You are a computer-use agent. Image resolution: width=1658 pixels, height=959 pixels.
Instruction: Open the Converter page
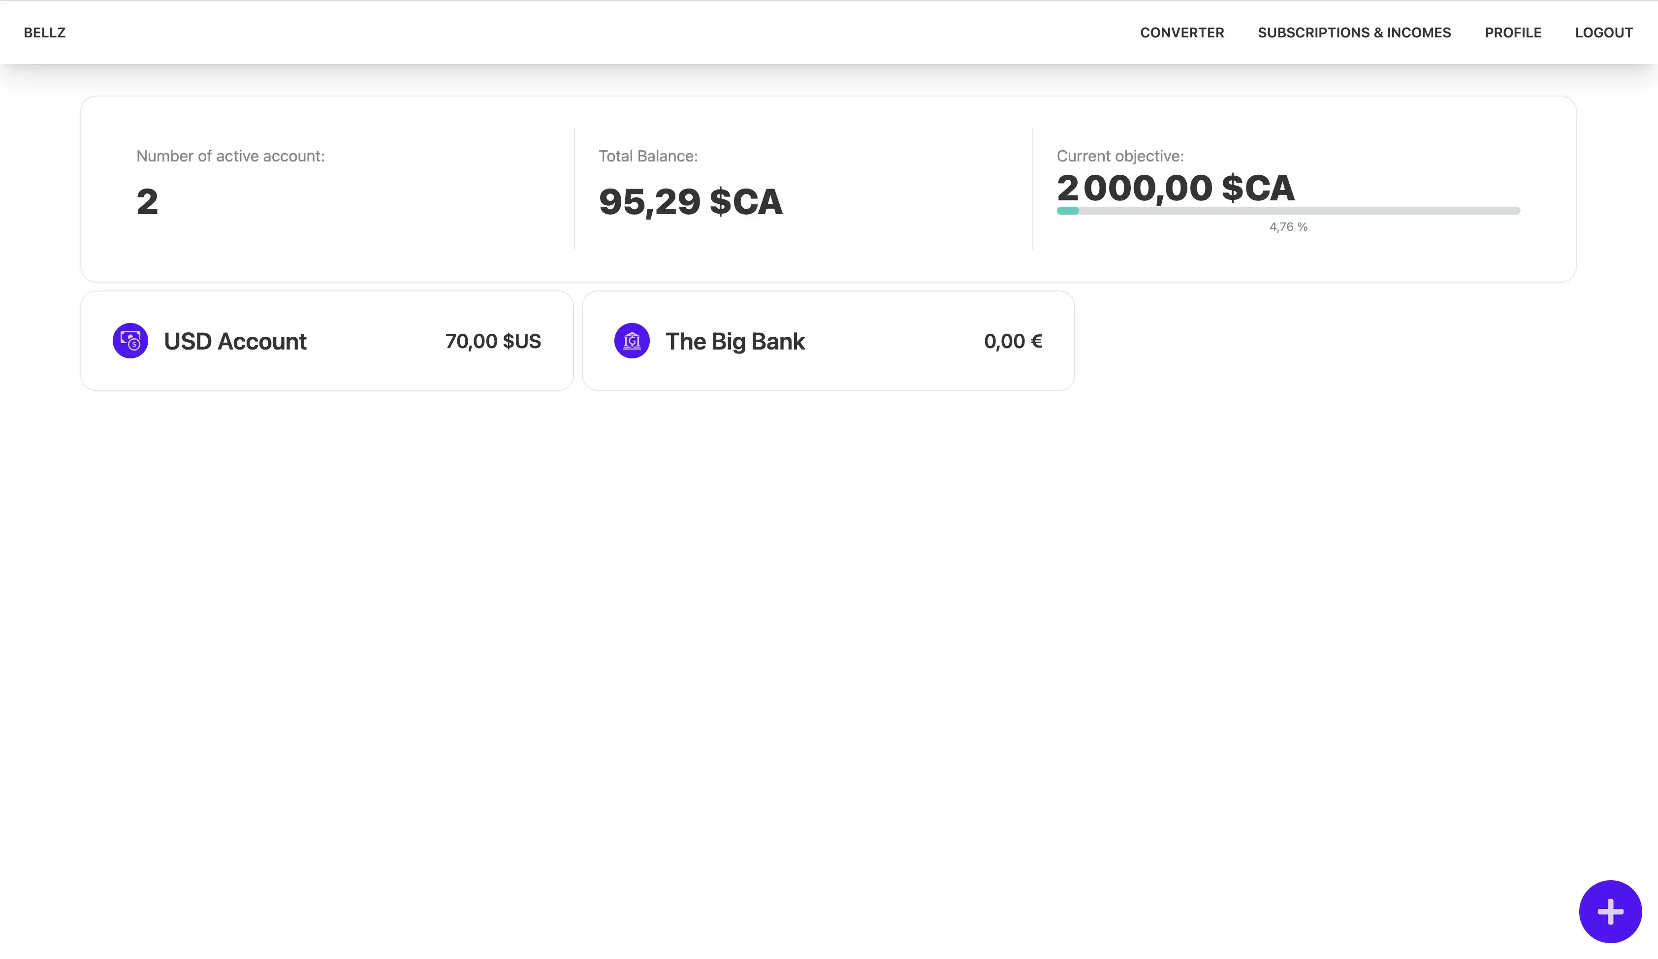point(1181,32)
